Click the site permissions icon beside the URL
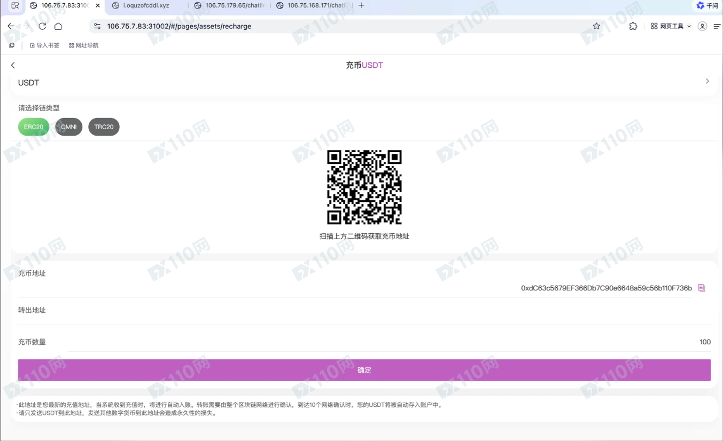 (97, 25)
